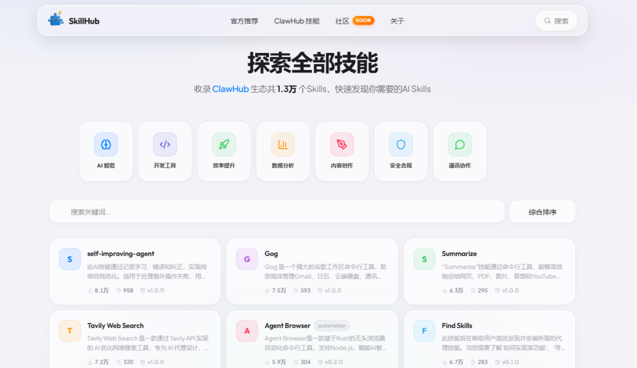Open the self-improving-agent skill title
Viewport: 637px width, 368px height.
click(x=121, y=254)
